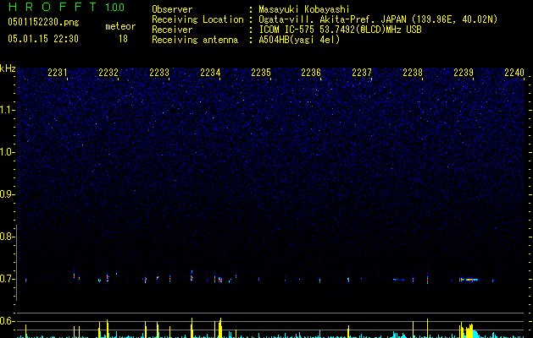Click the version number 1.0.0
Screen dimensions: 533x338
(114, 7)
